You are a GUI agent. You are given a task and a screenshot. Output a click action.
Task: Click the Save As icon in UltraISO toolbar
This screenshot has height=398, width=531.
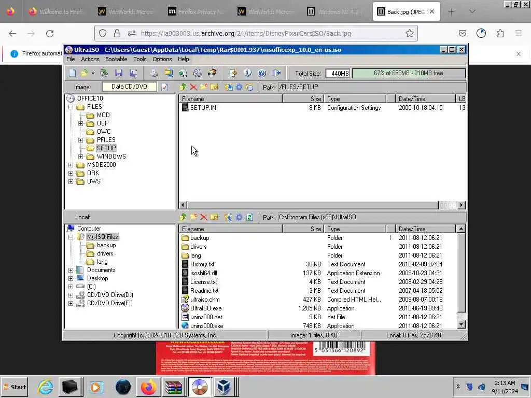[133, 73]
